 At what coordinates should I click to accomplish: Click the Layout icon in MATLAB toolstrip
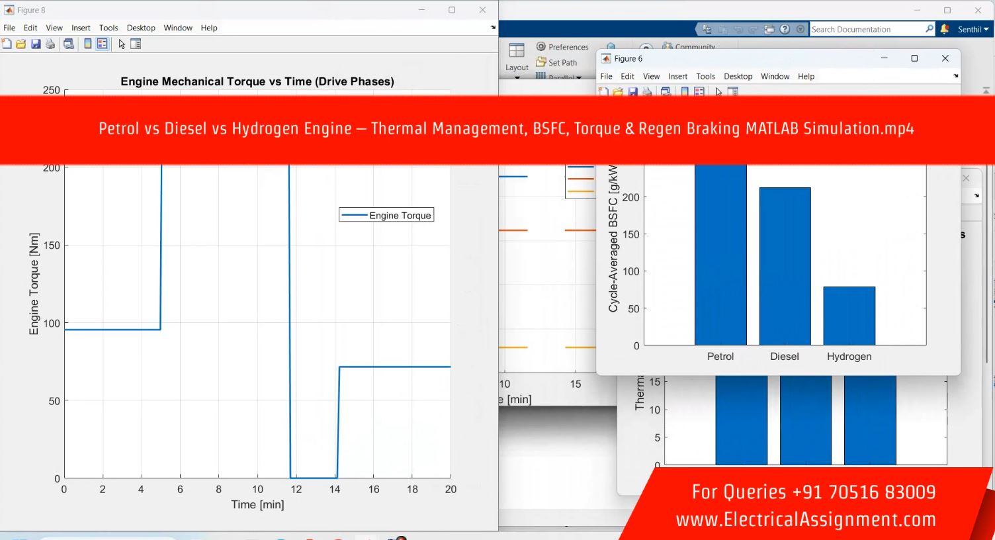pyautogui.click(x=517, y=56)
